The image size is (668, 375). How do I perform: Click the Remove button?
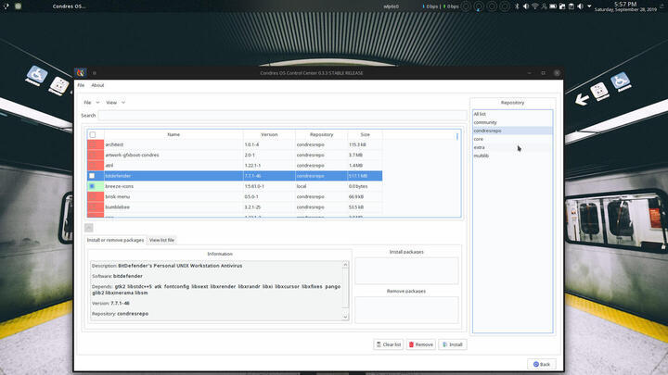click(421, 344)
